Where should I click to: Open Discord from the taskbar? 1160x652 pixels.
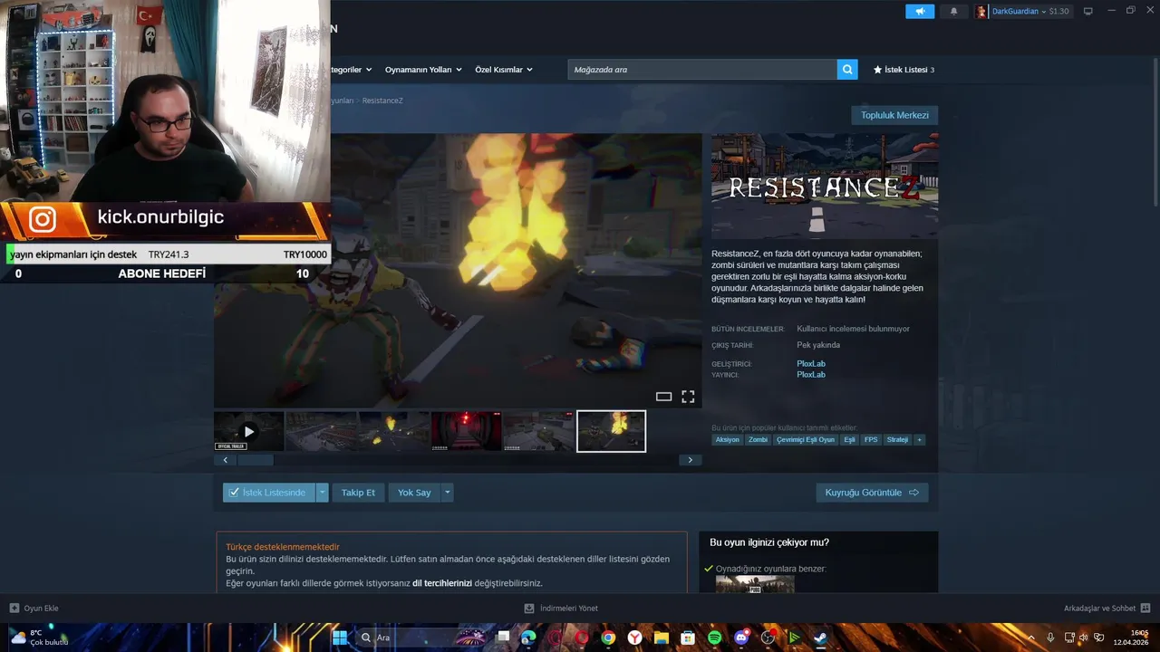click(741, 638)
